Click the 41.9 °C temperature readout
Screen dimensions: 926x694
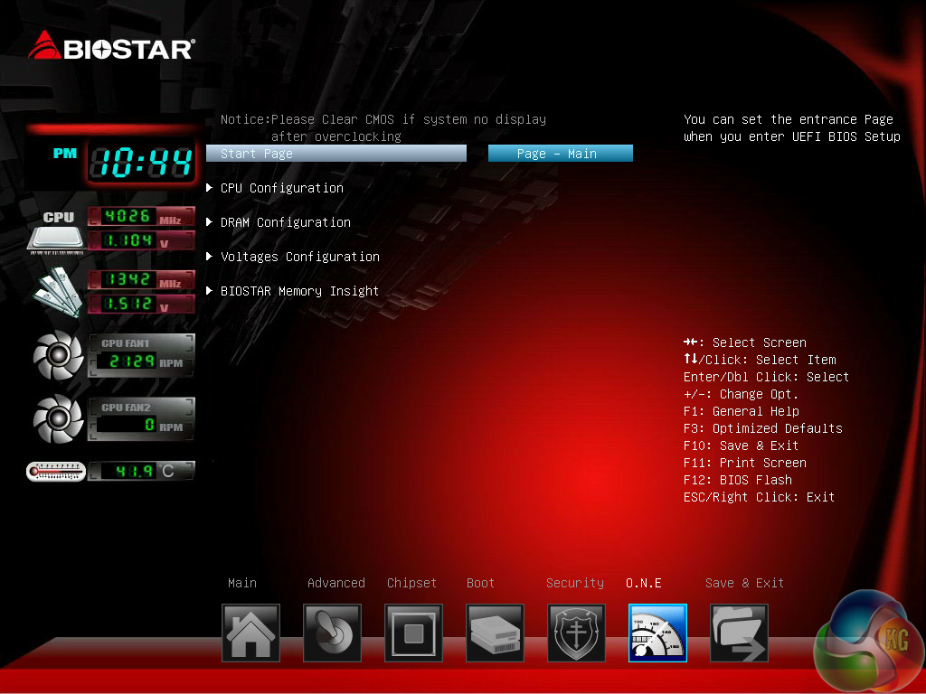(x=141, y=471)
